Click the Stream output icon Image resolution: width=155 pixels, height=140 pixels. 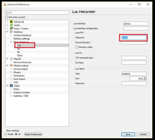(11, 65)
